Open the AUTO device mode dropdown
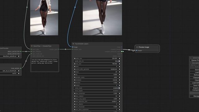 10,73
